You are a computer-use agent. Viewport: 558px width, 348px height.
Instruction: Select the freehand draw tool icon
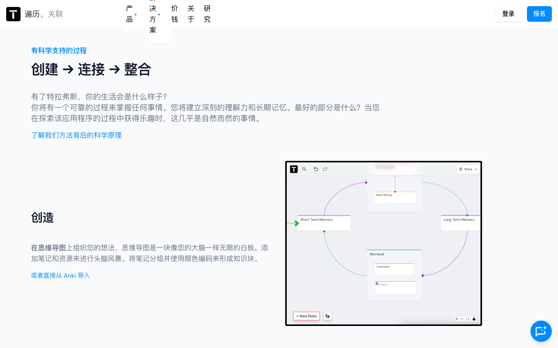pyautogui.click(x=327, y=316)
